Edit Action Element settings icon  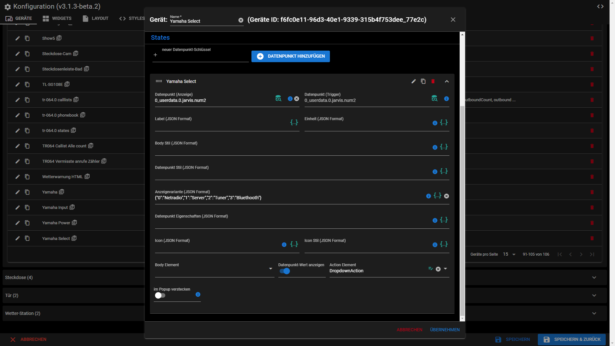pyautogui.click(x=430, y=269)
